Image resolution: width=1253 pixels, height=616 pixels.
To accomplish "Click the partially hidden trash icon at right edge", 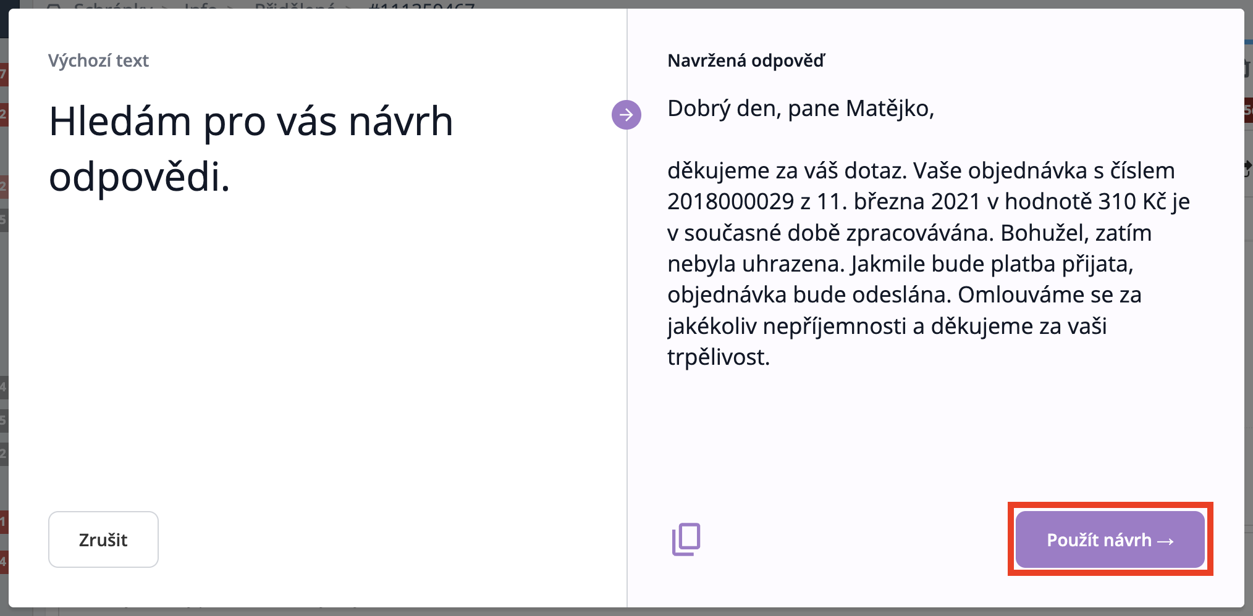I will point(1249,68).
